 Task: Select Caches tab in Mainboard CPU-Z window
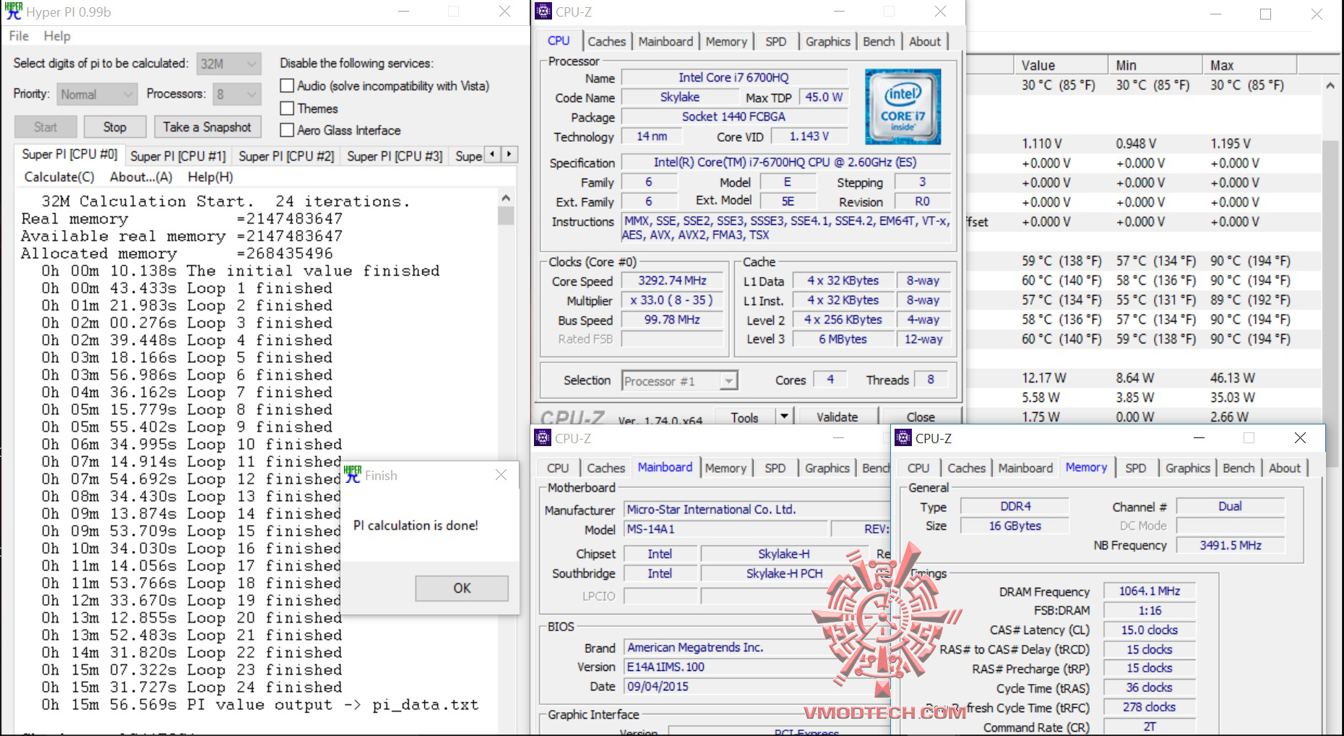pyautogui.click(x=606, y=468)
